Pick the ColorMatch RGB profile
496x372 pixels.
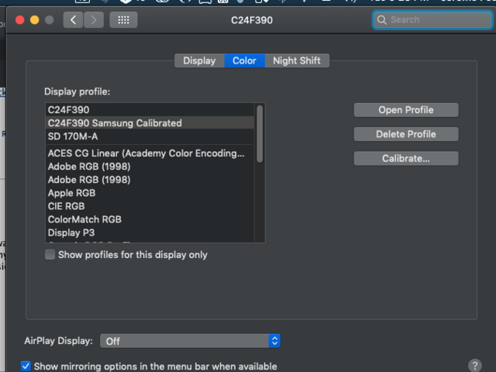pyautogui.click(x=150, y=219)
